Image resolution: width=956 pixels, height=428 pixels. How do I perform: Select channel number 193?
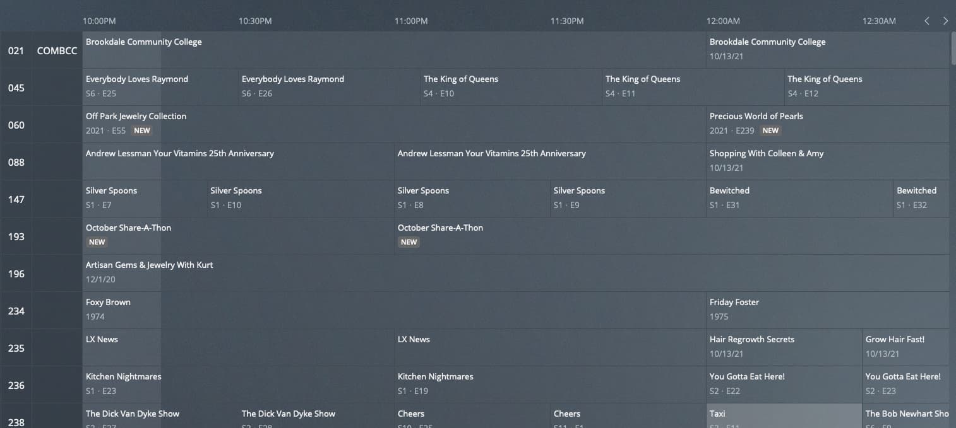[x=16, y=236]
